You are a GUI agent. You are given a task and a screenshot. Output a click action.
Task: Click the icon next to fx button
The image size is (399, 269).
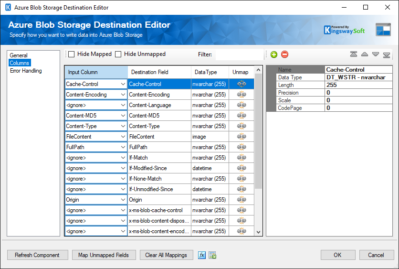(x=212, y=255)
